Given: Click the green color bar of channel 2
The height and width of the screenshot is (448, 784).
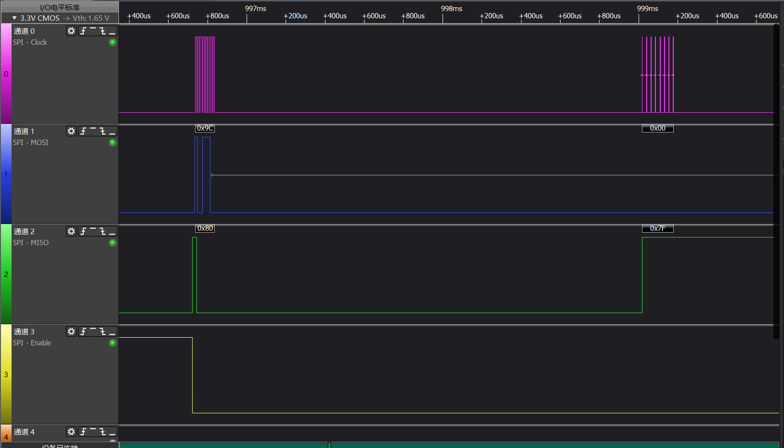Looking at the screenshot, I should click(6, 274).
